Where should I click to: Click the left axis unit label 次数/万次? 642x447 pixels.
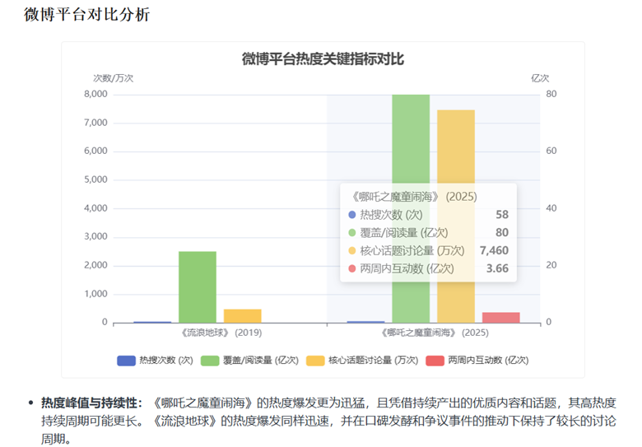click(114, 78)
